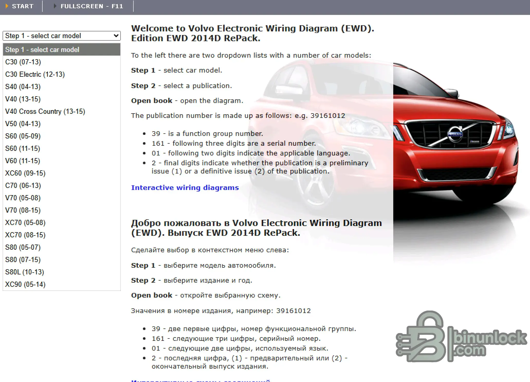Click the bullet '161 - following three digits are a serial number.'

(234, 143)
